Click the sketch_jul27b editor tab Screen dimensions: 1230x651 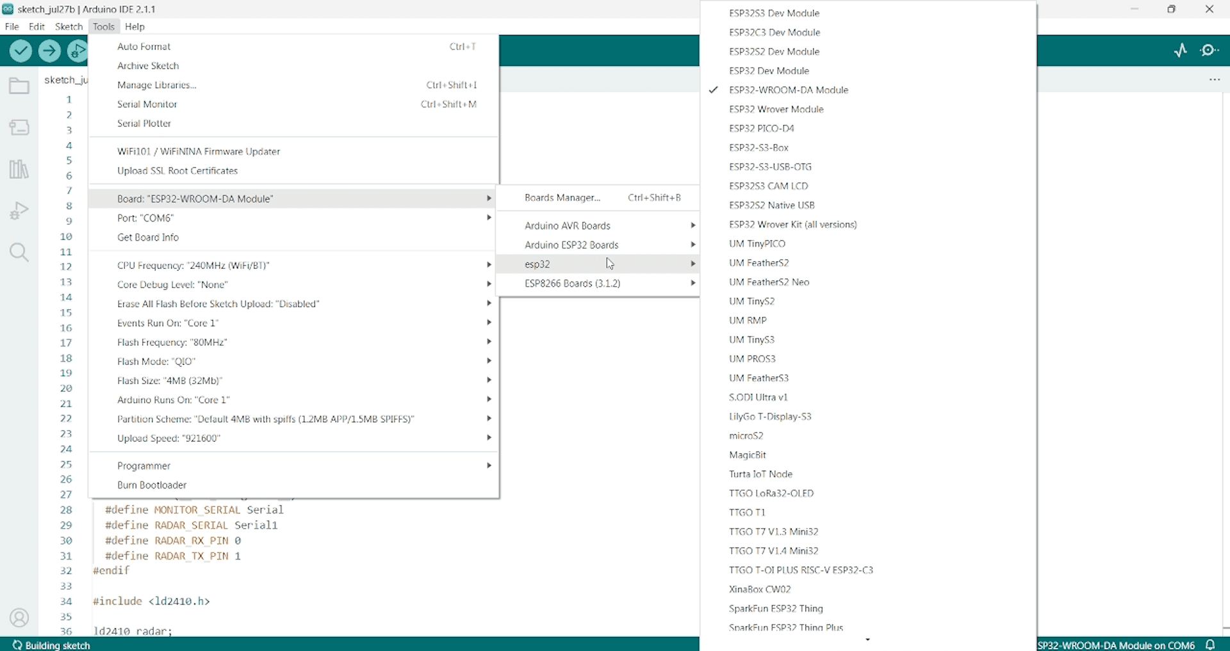tap(65, 80)
